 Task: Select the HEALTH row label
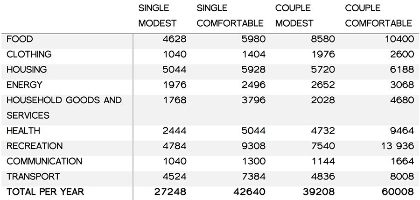point(23,131)
